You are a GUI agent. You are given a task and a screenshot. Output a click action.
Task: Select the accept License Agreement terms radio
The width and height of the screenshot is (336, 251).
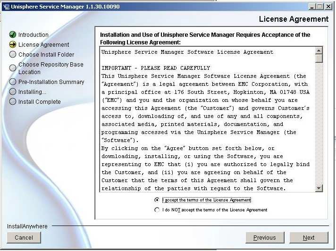157,200
